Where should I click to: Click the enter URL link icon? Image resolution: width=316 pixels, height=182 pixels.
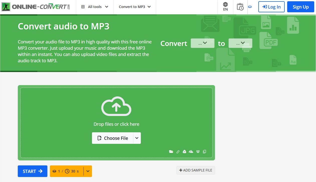click(x=178, y=152)
